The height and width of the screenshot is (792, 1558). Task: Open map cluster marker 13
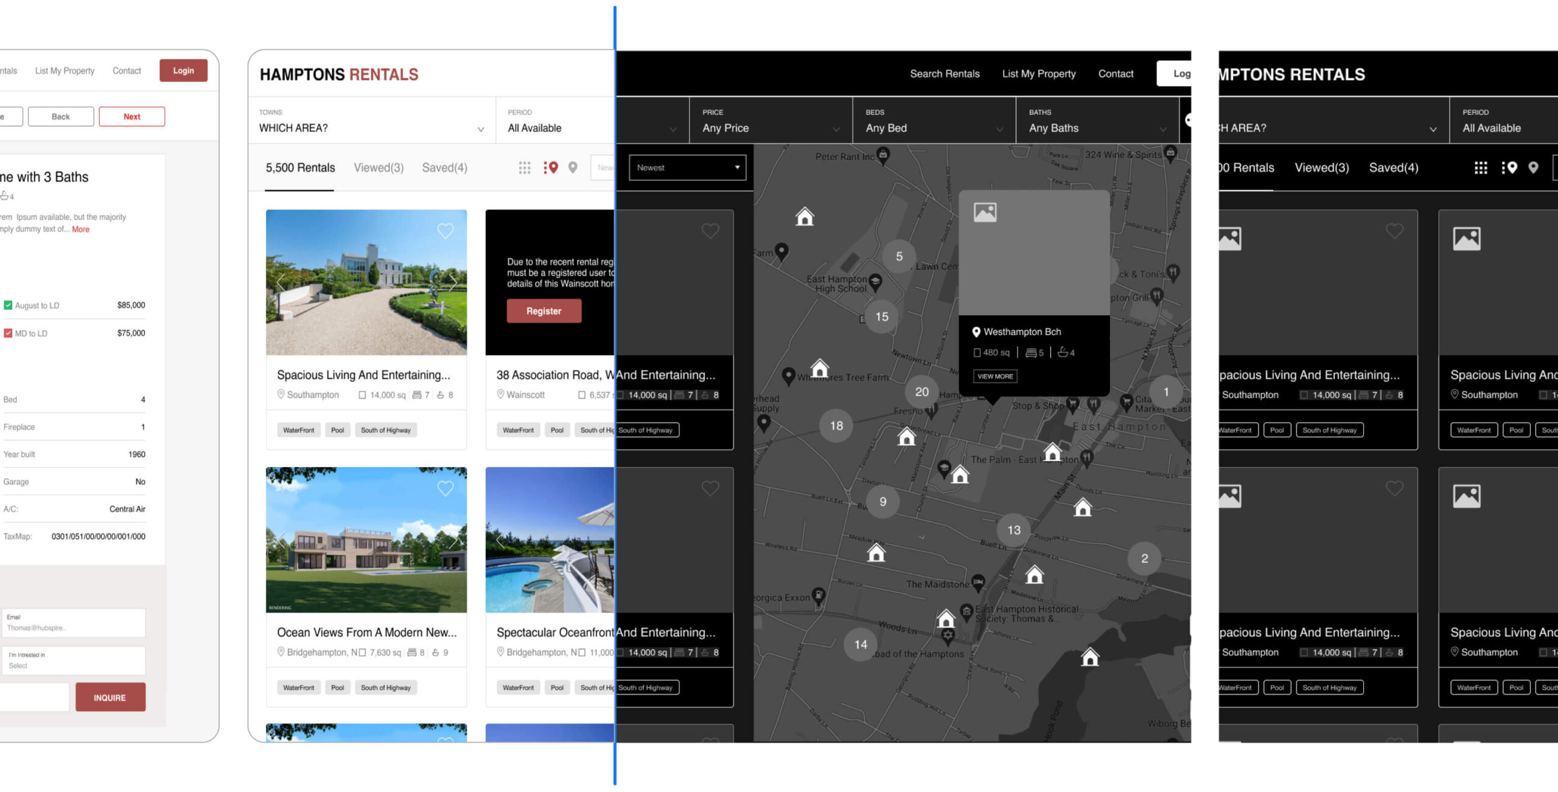(1014, 530)
